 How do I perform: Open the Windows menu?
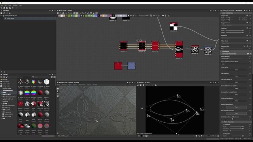pyautogui.click(x=15, y=5)
